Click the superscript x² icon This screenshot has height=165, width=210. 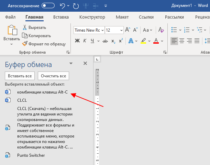[121, 41]
